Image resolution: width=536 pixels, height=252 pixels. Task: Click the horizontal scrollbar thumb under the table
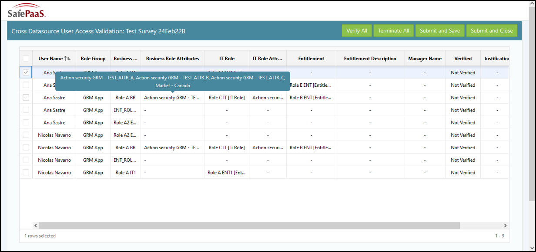249,226
